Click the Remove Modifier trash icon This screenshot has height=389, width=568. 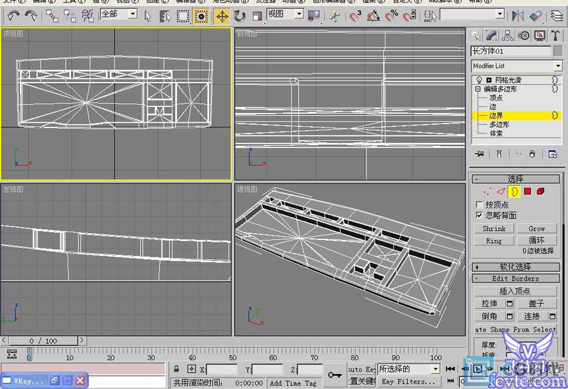point(532,154)
